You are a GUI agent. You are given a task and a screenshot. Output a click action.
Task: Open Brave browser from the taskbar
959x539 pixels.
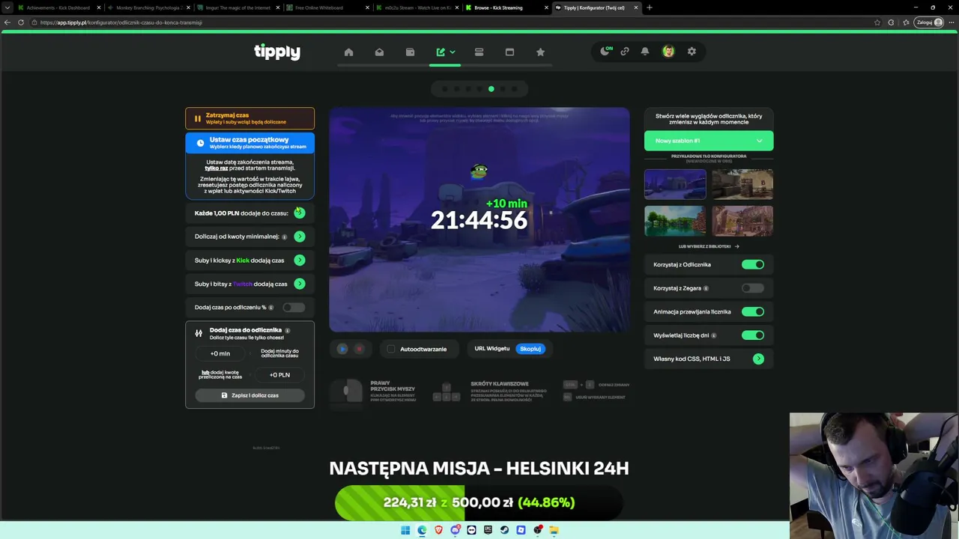[x=438, y=530]
